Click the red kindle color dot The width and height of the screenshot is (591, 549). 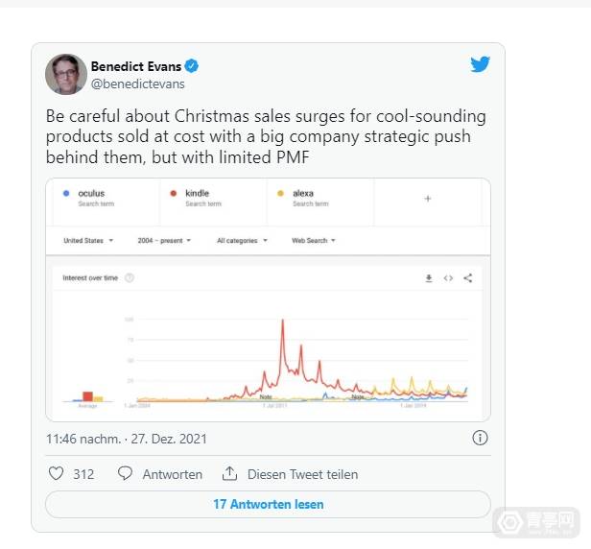[x=174, y=194]
